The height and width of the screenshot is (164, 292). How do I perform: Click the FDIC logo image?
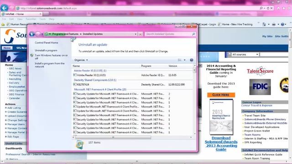pyautogui.click(x=260, y=87)
